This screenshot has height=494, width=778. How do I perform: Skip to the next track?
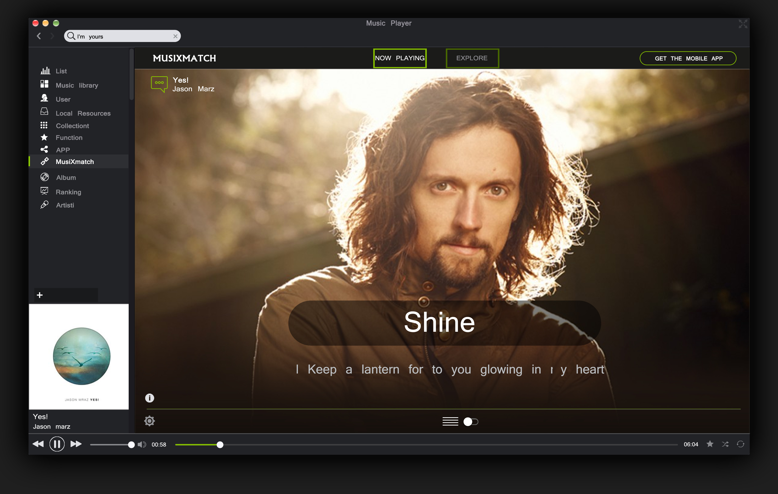coord(76,444)
